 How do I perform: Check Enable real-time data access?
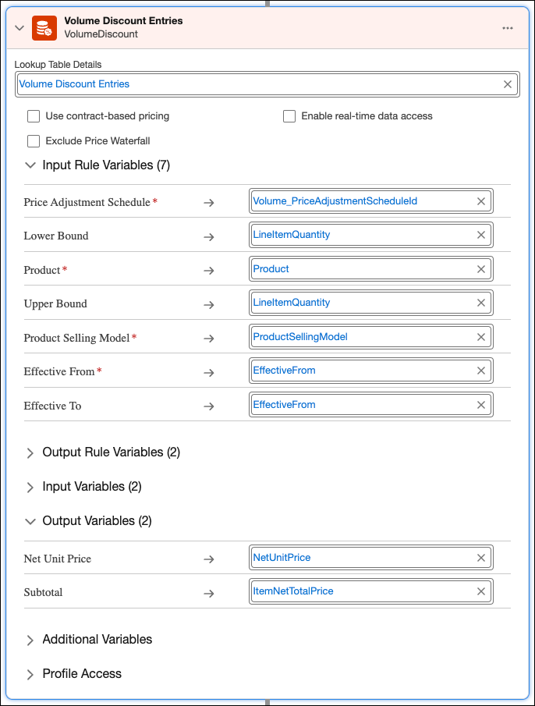289,116
